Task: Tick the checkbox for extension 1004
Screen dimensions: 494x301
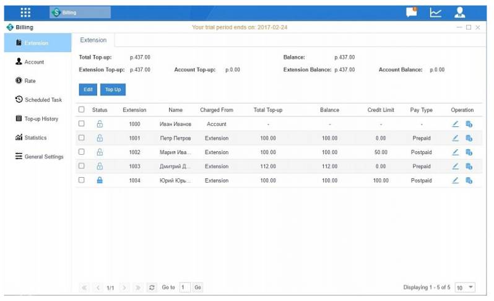Action: tap(82, 180)
